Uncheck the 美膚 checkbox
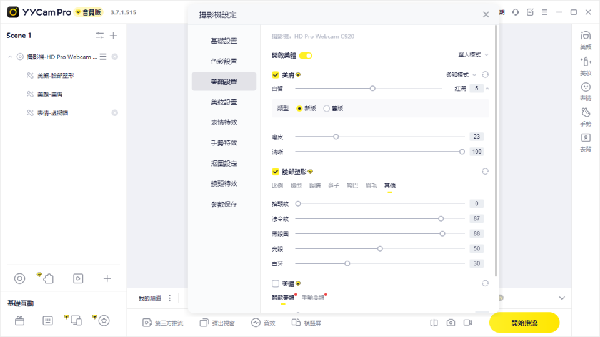Image resolution: width=600 pixels, height=337 pixels. tap(276, 75)
